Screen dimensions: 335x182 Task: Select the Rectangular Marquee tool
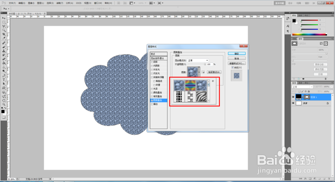click(4, 22)
